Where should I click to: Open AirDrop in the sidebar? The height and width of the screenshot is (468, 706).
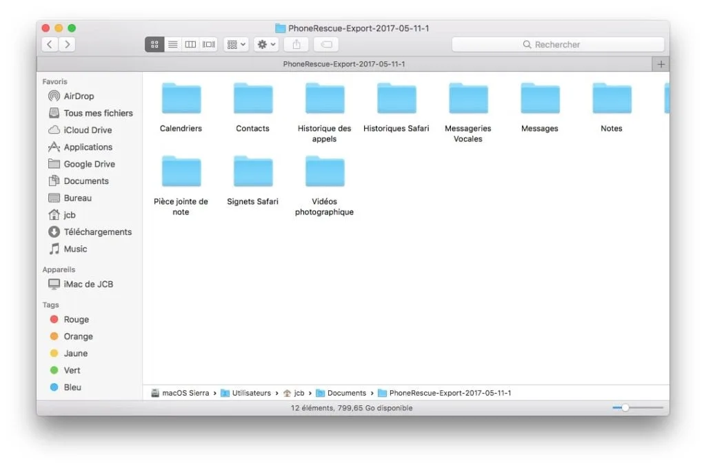79,96
